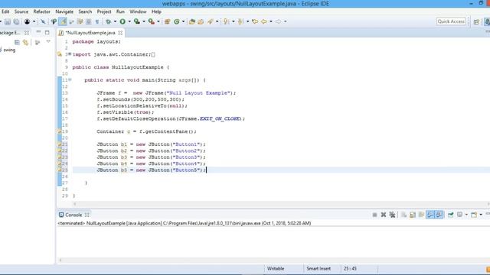Screen dimensions: 490x275
Task: Toggle Show Console on Standard Out
Action: [x=430, y=215]
